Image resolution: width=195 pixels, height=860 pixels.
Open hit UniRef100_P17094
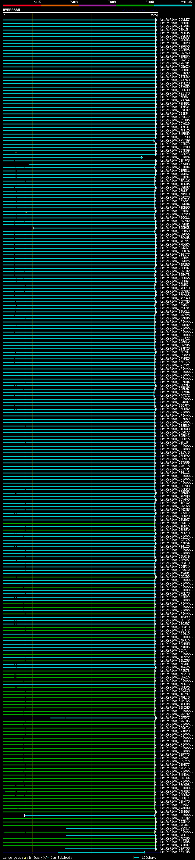(x=175, y=26)
